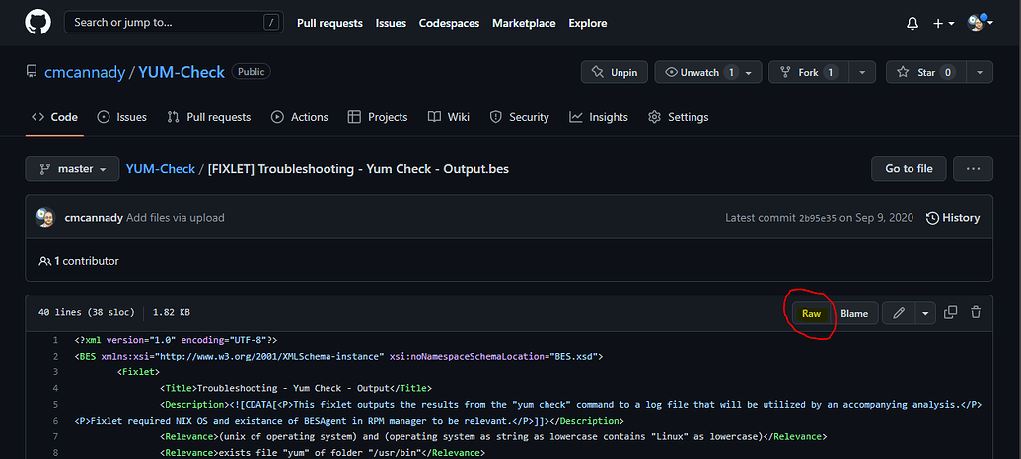Open the GitHub homepage logo
This screenshot has height=459, width=1021.
pyautogui.click(x=37, y=22)
